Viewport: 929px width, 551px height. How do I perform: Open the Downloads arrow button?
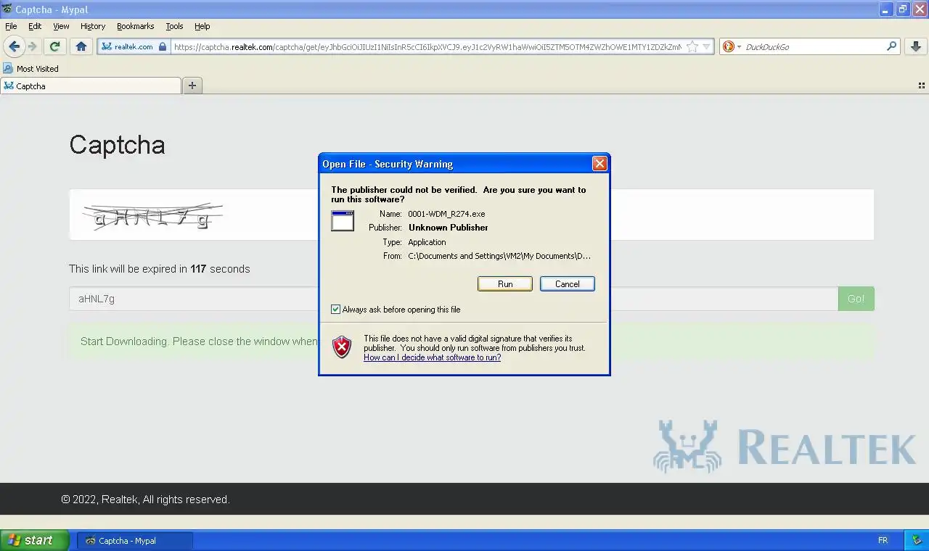915,46
